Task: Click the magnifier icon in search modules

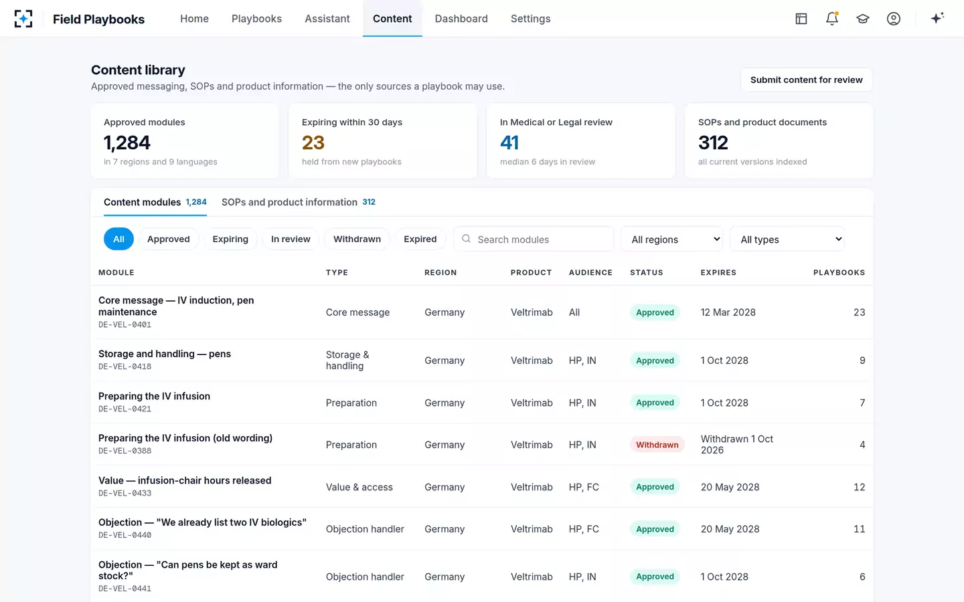Action: coord(466,239)
